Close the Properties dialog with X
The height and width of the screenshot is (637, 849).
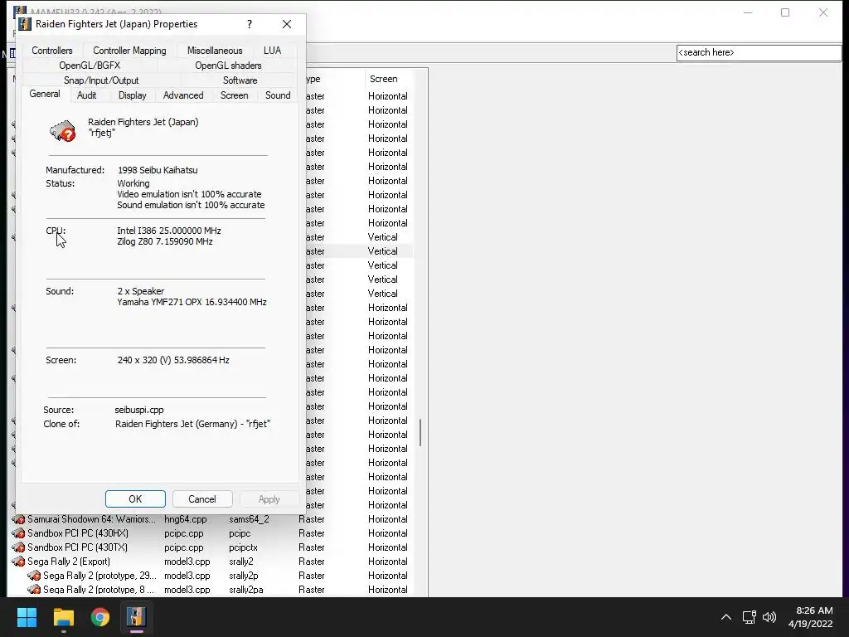[286, 24]
